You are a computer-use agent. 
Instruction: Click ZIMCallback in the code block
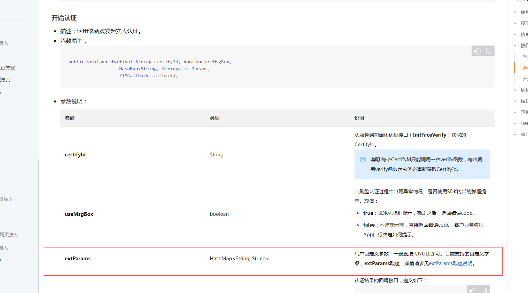(x=134, y=75)
